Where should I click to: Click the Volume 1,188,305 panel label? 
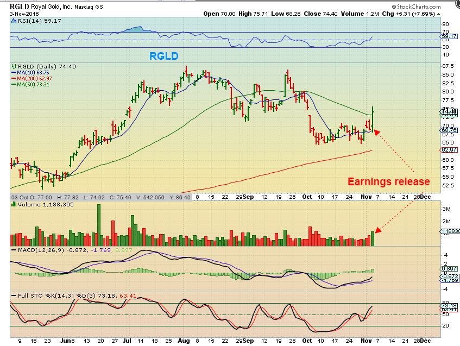46,205
